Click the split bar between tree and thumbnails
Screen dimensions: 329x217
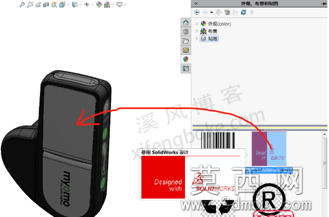click(260, 128)
